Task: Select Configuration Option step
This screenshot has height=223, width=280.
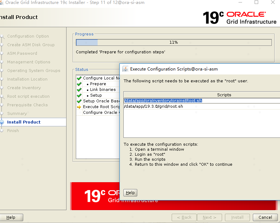Action: pyautogui.click(x=28, y=36)
